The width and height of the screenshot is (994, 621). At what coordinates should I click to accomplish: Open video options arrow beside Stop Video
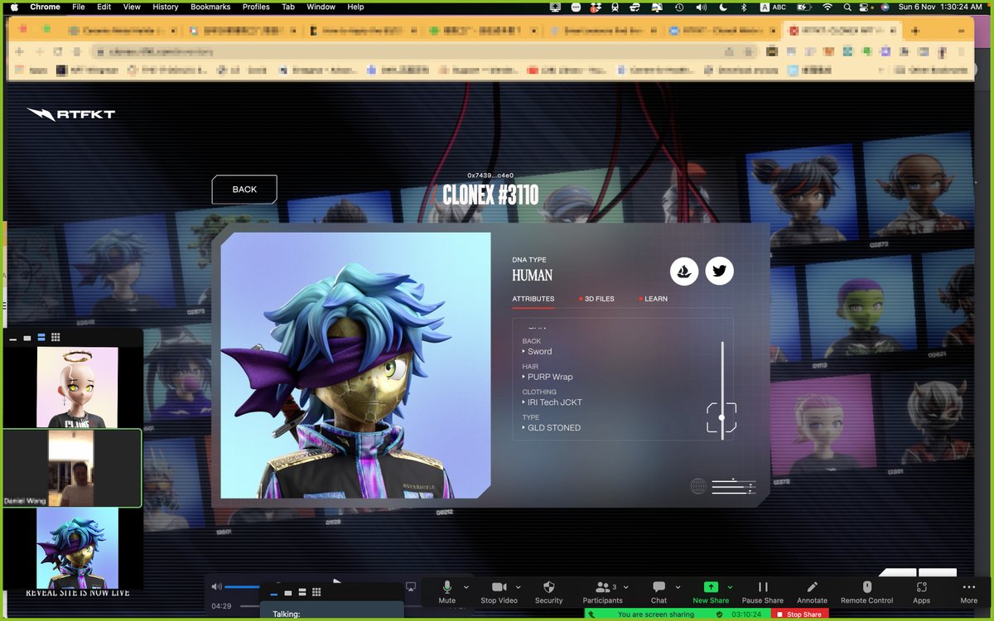519,587
